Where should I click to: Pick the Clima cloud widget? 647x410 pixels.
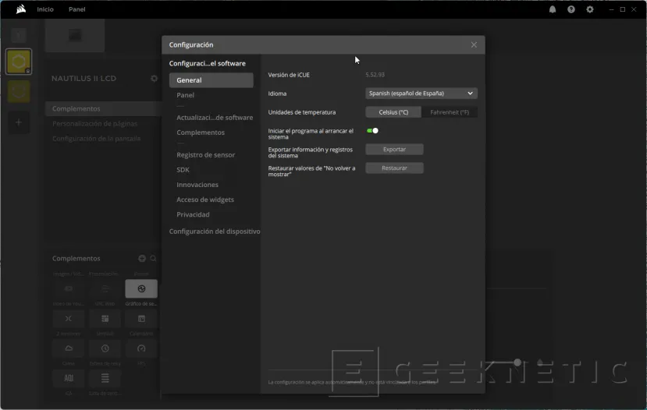[69, 348]
